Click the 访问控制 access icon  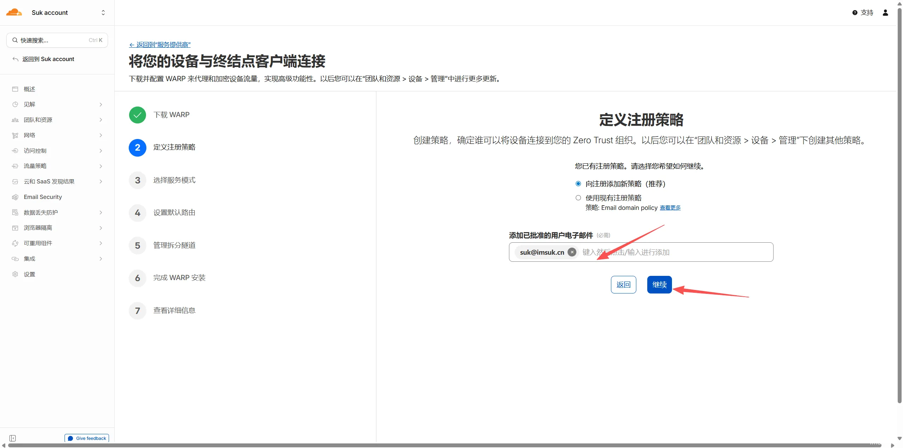tap(15, 151)
